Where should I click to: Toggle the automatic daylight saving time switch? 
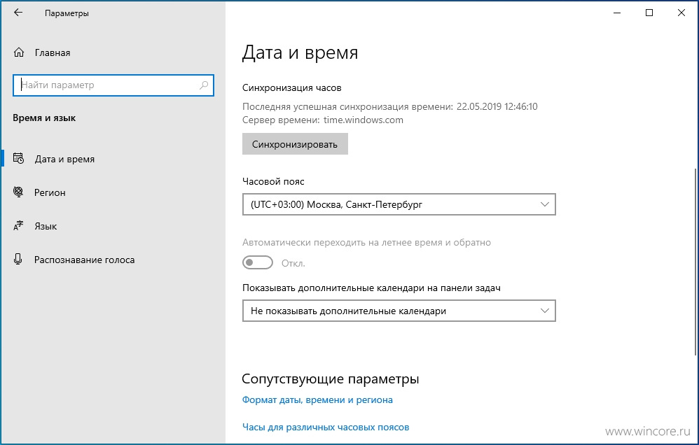coord(258,263)
